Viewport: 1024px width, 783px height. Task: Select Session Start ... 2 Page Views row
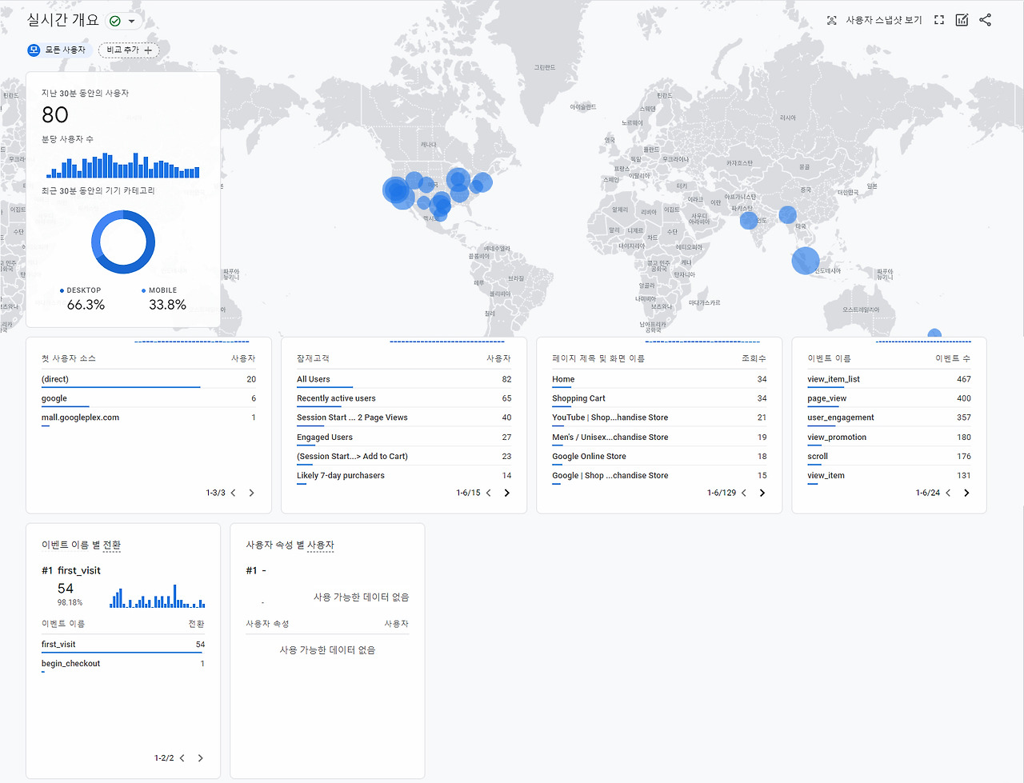click(x=404, y=418)
